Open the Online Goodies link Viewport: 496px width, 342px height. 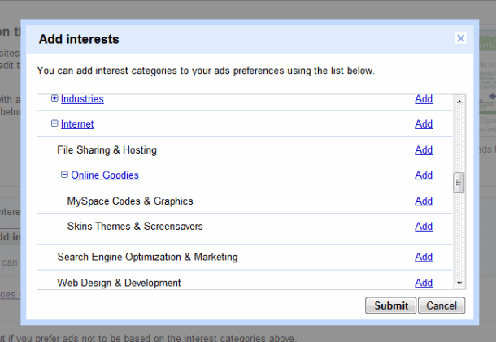point(105,175)
